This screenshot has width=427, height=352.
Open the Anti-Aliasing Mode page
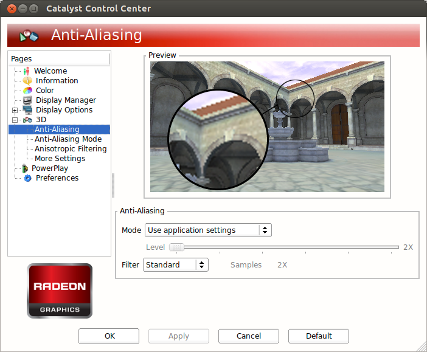[68, 139]
